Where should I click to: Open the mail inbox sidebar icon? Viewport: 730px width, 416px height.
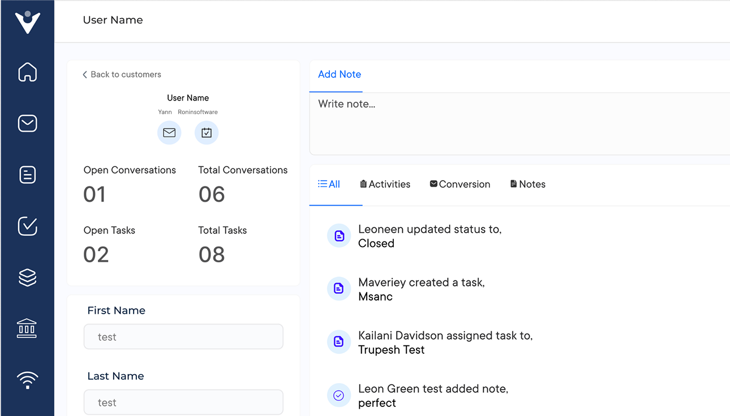(27, 123)
